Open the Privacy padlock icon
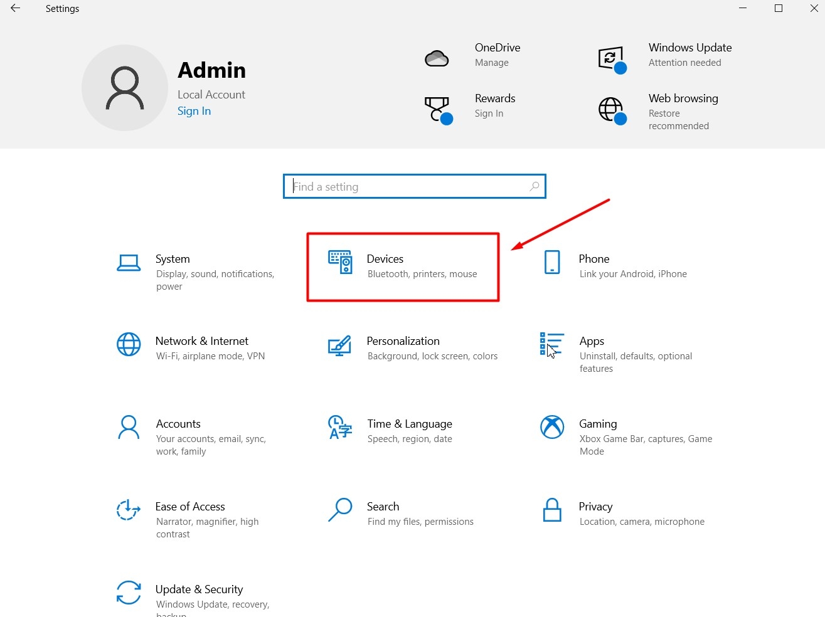This screenshot has width=825, height=617. coord(552,510)
